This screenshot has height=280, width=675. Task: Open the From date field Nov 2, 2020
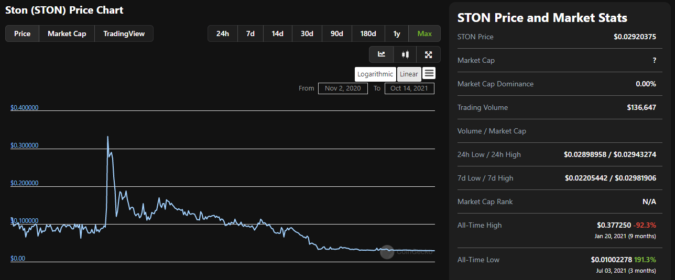(343, 88)
